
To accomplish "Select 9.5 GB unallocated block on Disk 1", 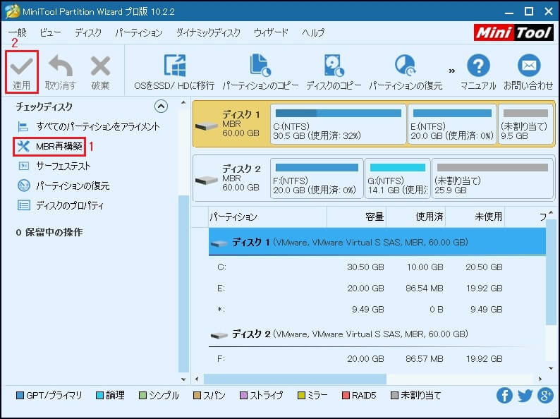I will pyautogui.click(x=525, y=124).
